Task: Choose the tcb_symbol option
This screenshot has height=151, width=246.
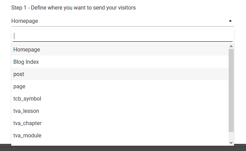Action: click(x=27, y=99)
